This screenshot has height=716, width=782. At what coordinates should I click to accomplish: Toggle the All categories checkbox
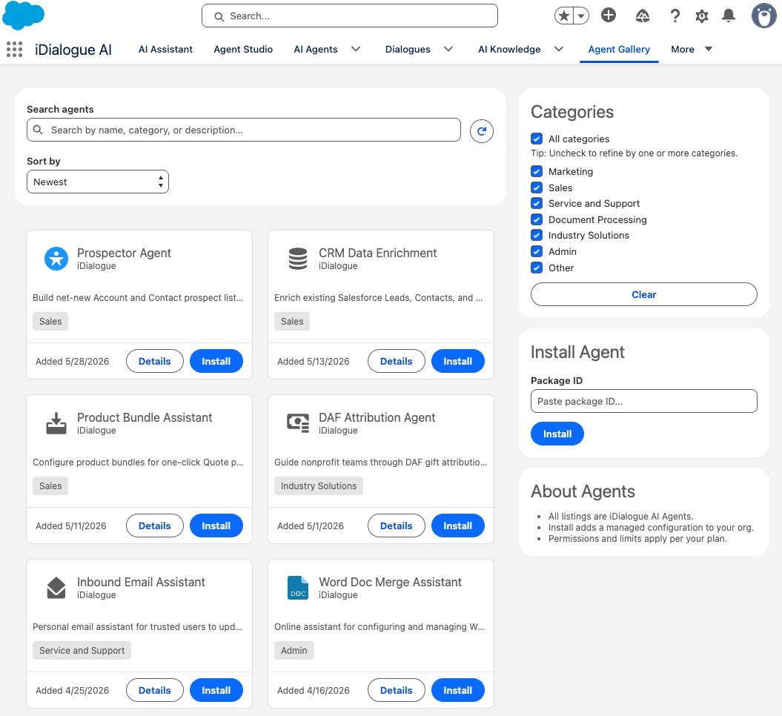pos(537,139)
